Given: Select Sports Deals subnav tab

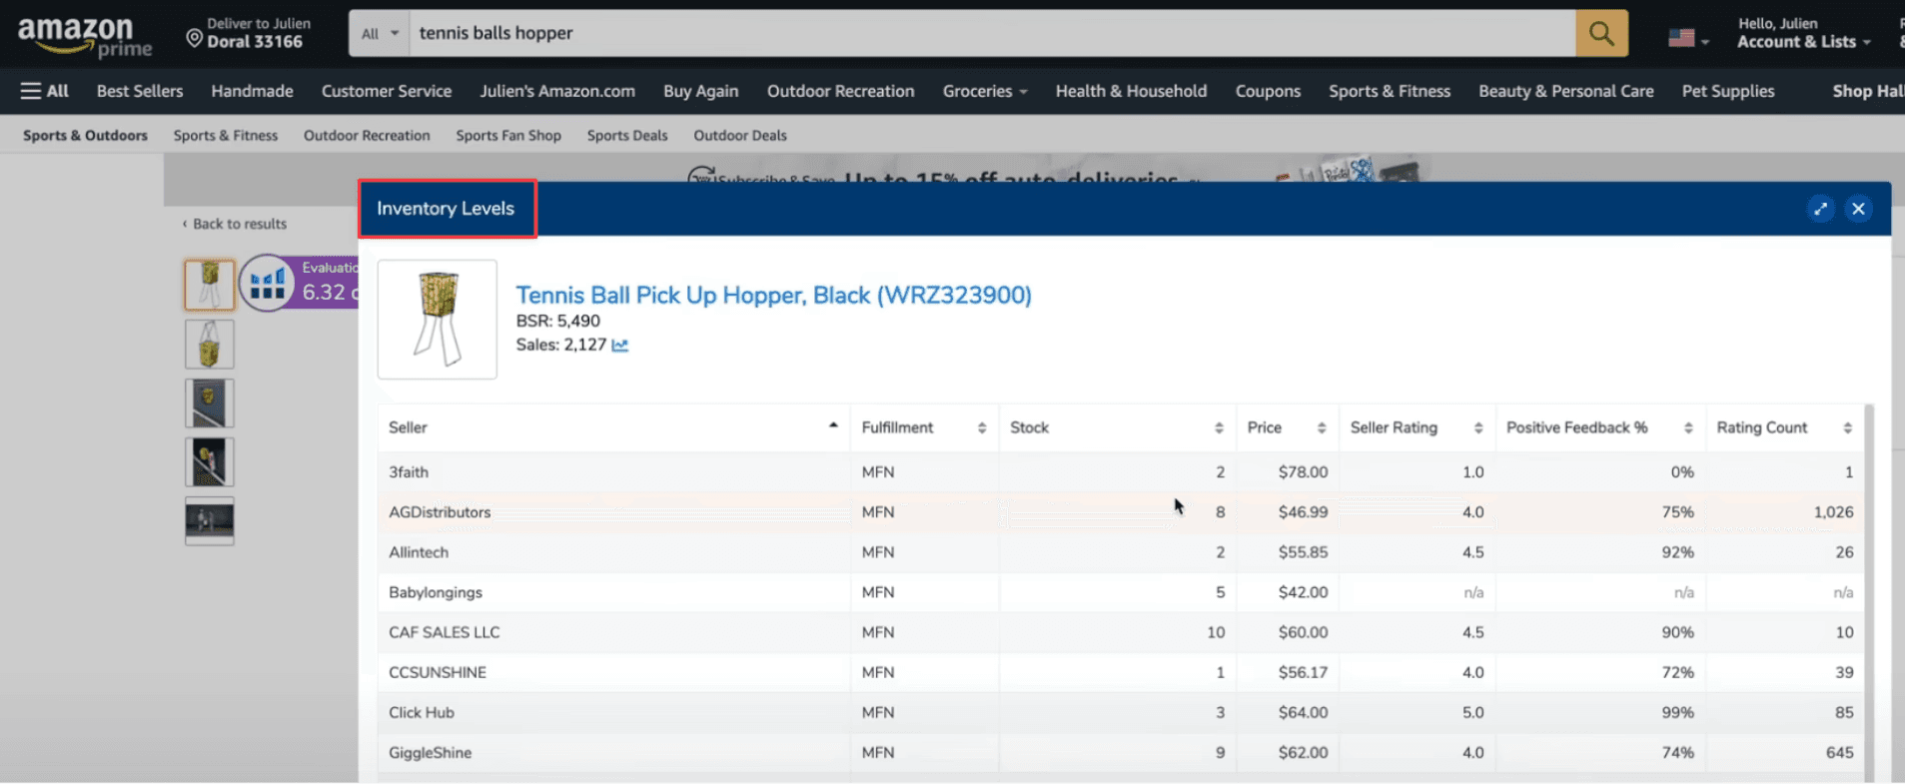Looking at the screenshot, I should click(x=627, y=135).
